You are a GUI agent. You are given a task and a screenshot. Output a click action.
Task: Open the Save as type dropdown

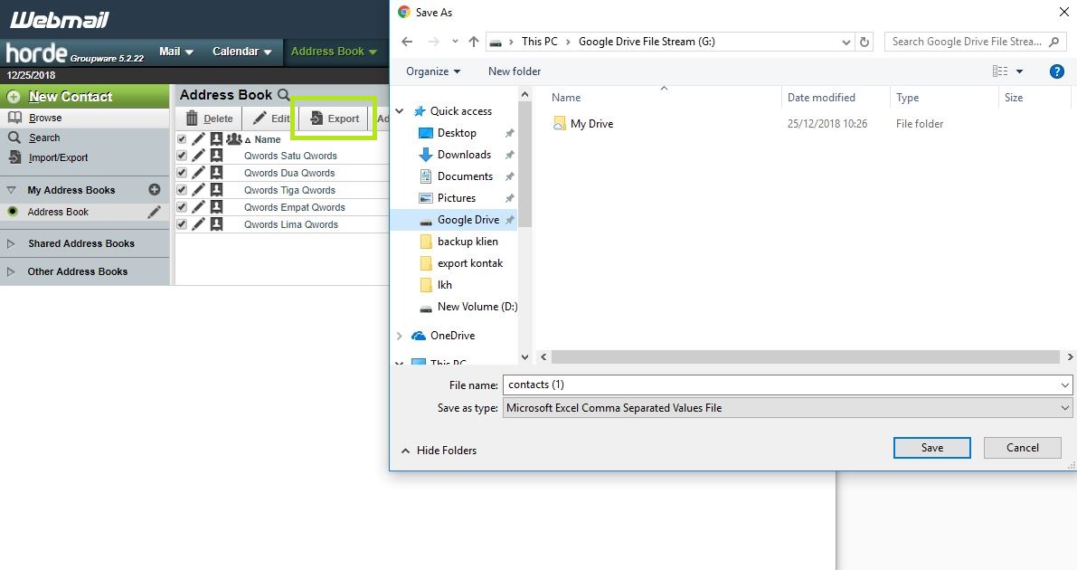pyautogui.click(x=787, y=408)
